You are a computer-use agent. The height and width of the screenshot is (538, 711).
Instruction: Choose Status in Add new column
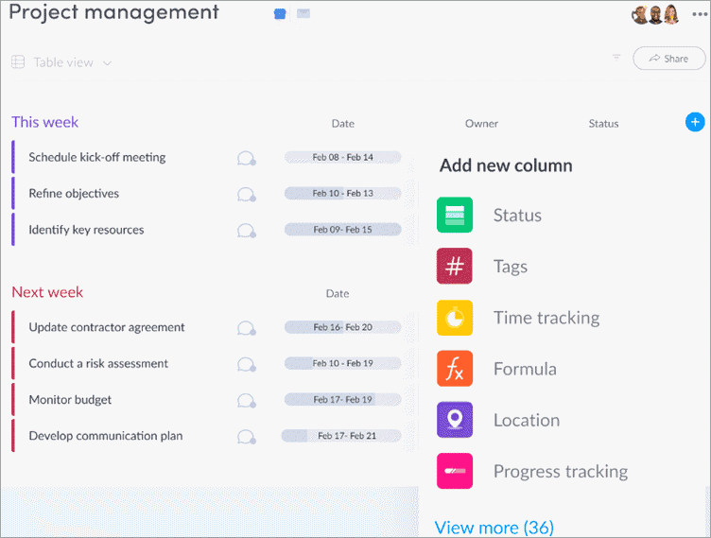pos(517,215)
